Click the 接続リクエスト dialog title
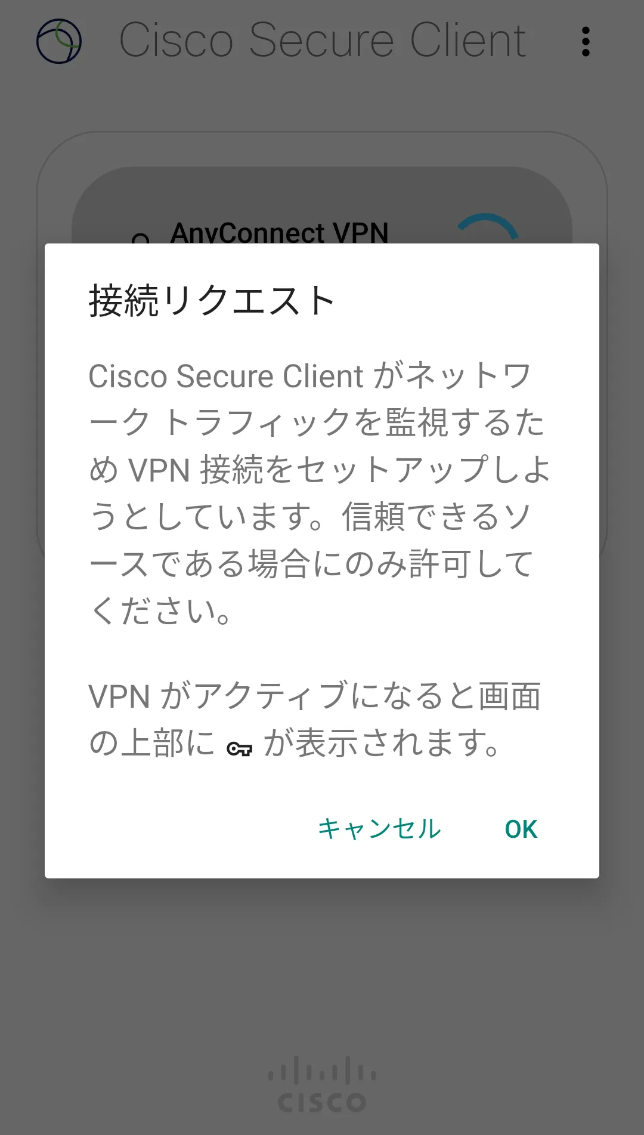Screen dimensions: 644x1135 pos(212,300)
